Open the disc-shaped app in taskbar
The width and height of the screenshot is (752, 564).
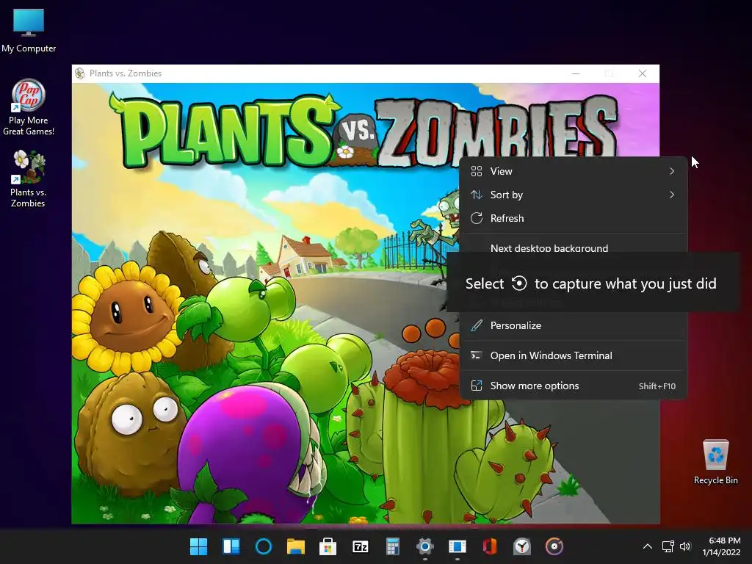554,546
